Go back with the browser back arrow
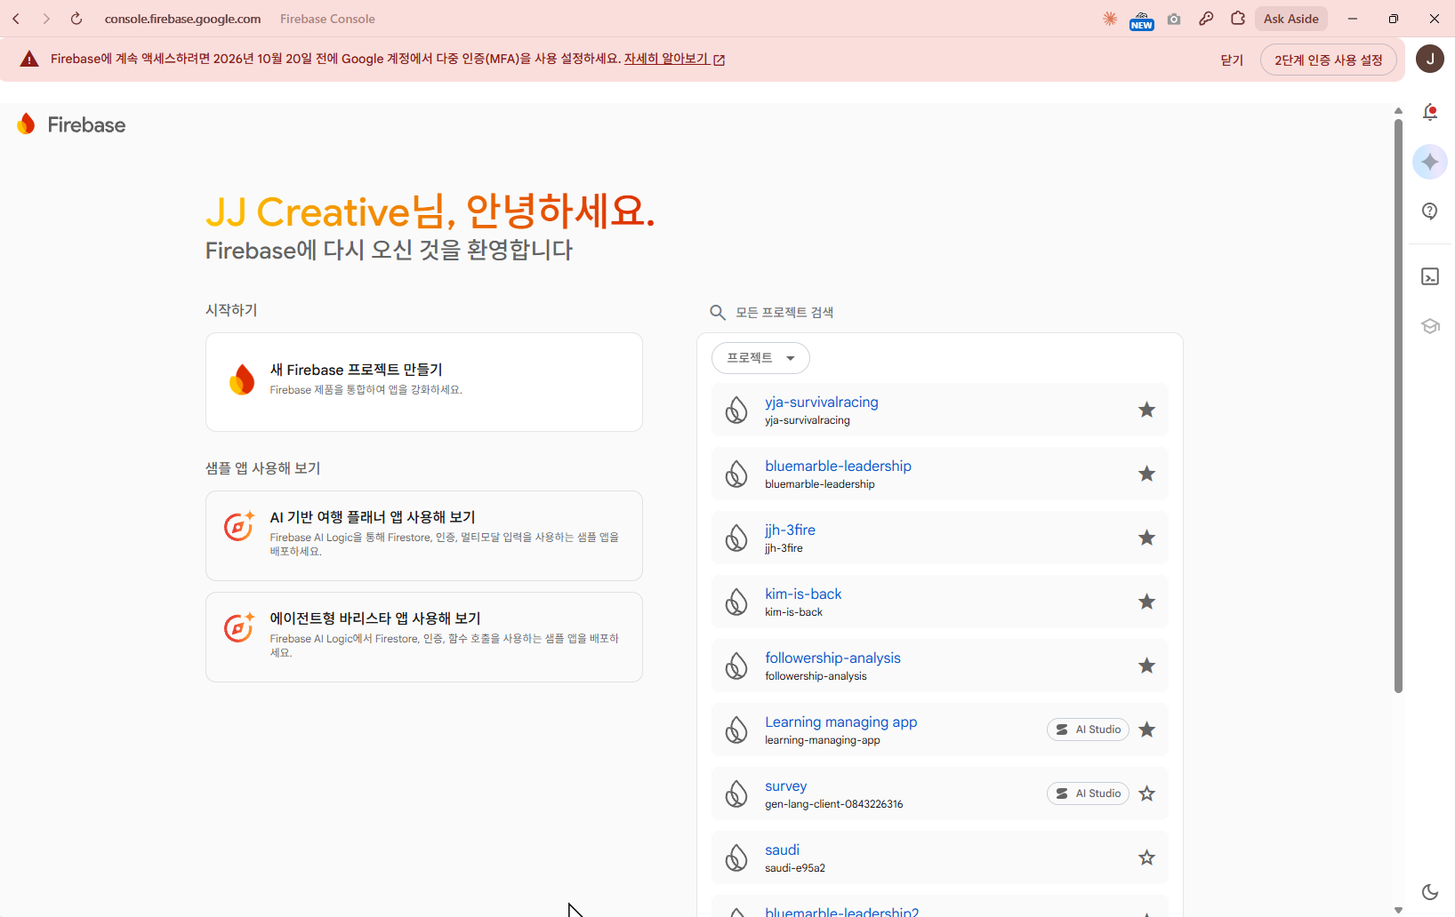 point(16,19)
